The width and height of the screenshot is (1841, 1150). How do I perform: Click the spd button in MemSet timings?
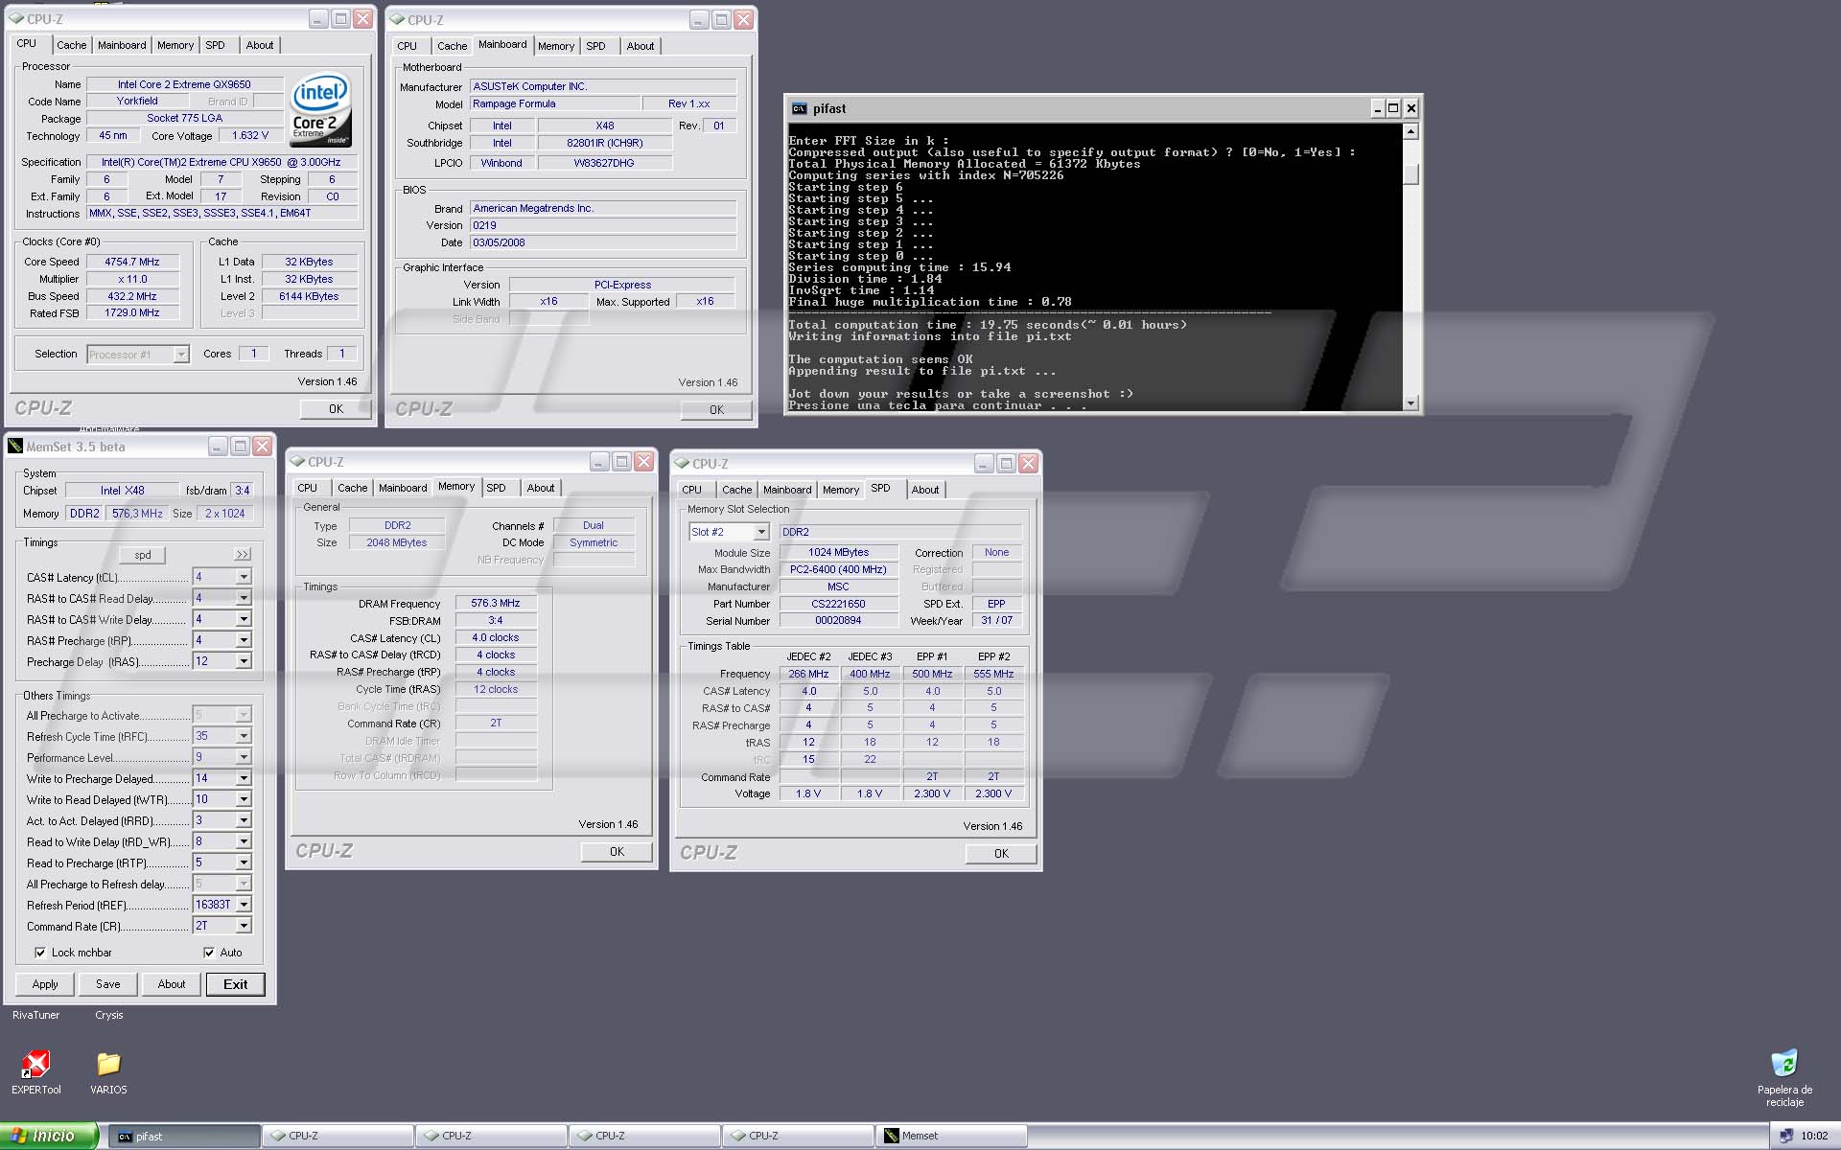click(143, 555)
